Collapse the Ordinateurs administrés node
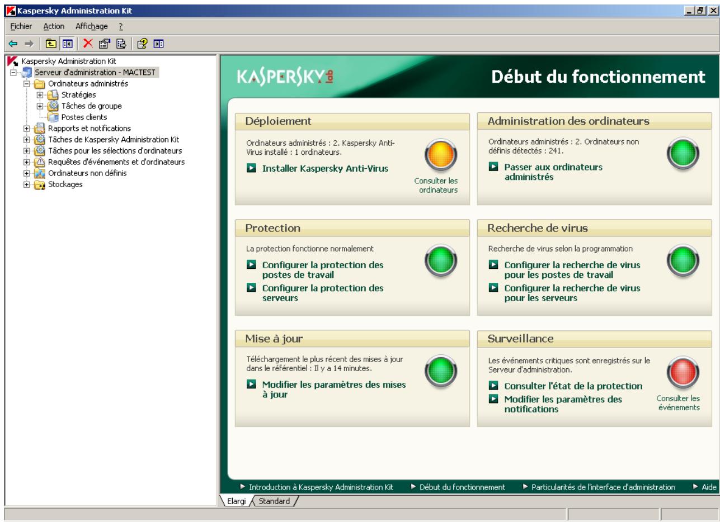 pos(26,84)
